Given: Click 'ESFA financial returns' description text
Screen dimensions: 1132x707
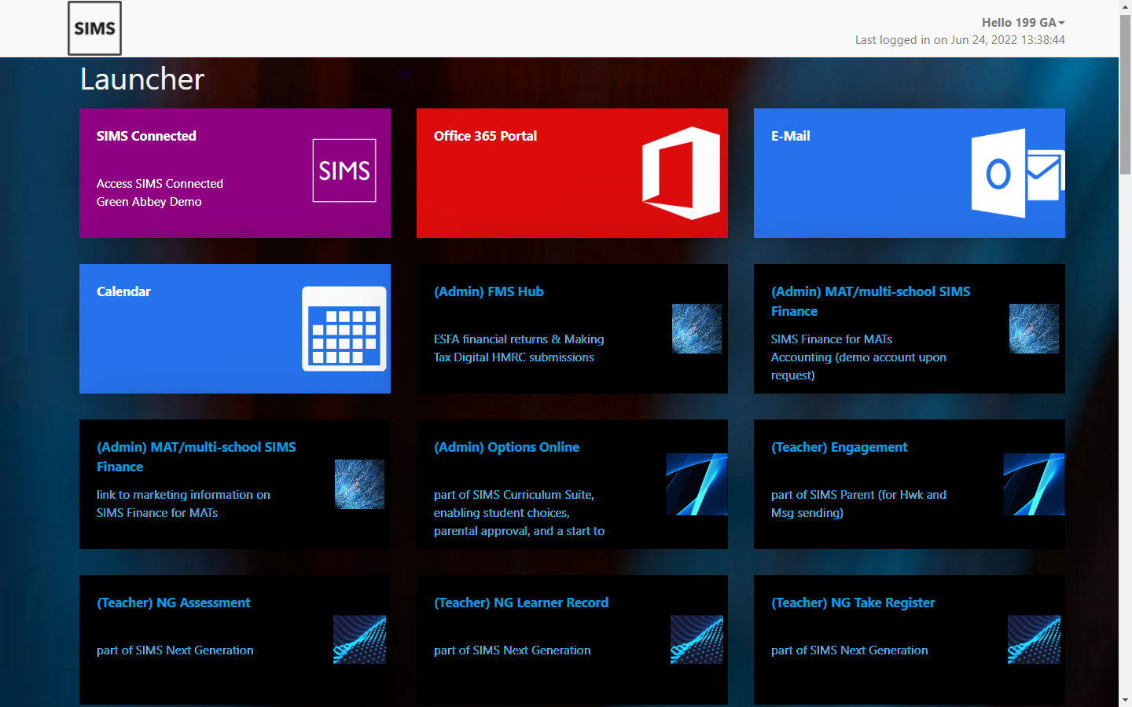Looking at the screenshot, I should (x=519, y=348).
